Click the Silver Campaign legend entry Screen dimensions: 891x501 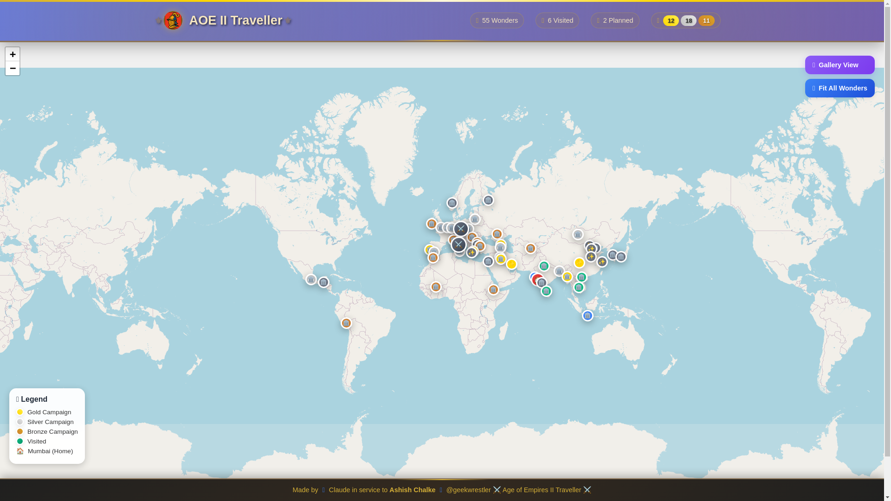pos(45,422)
